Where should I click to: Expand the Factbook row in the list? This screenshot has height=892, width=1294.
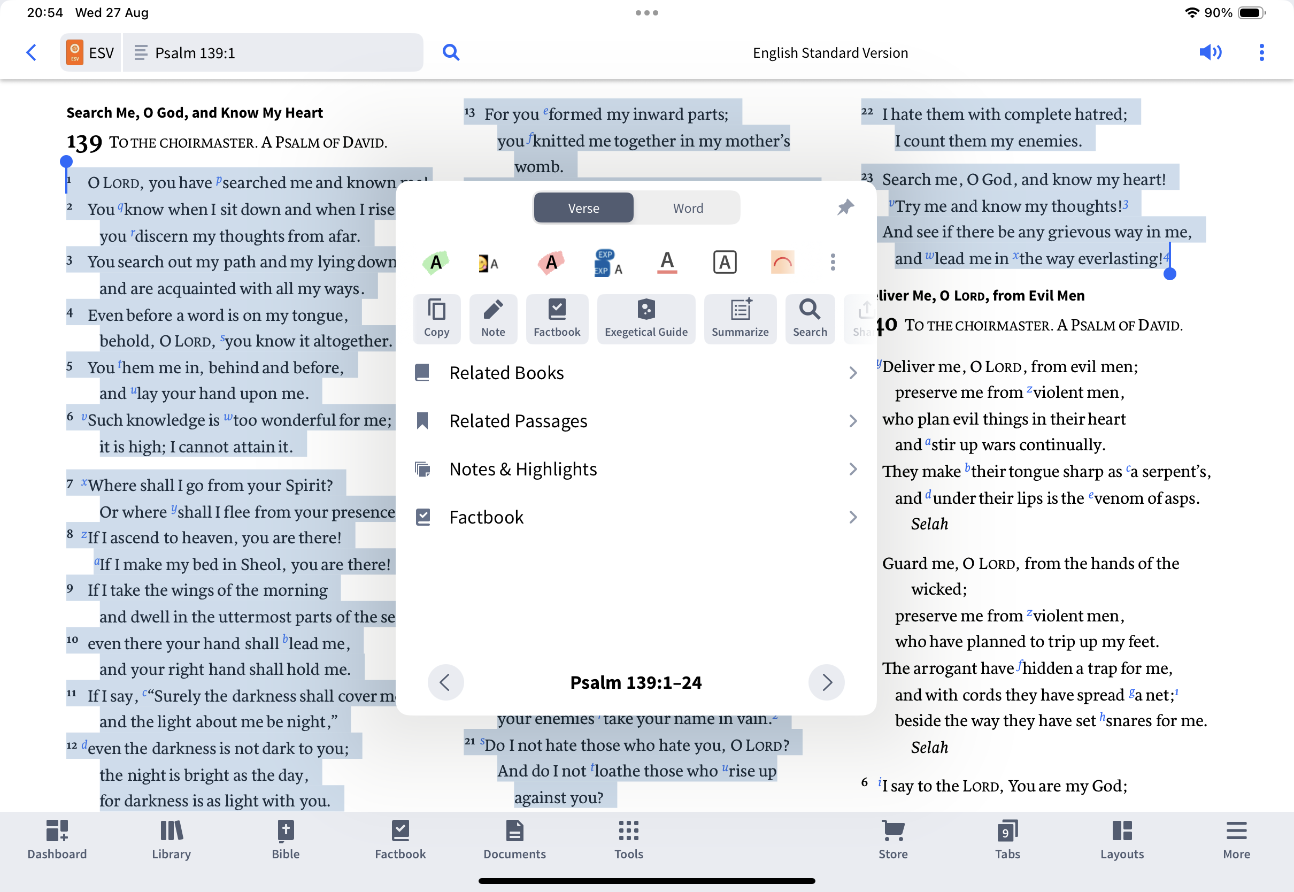[636, 517]
